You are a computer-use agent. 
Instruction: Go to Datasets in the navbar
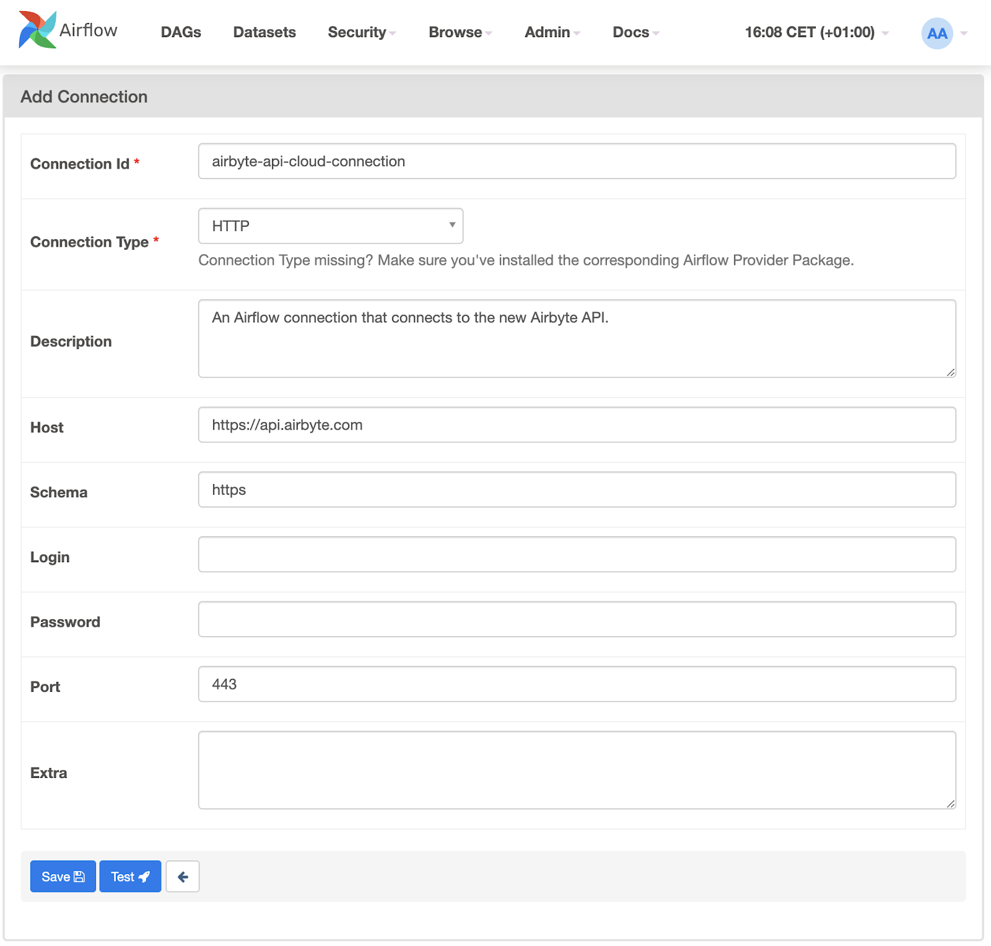tap(264, 32)
